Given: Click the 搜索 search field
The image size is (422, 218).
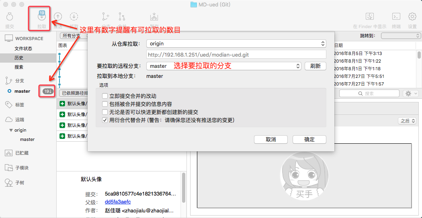Looking at the screenshot, I should [x=369, y=93].
